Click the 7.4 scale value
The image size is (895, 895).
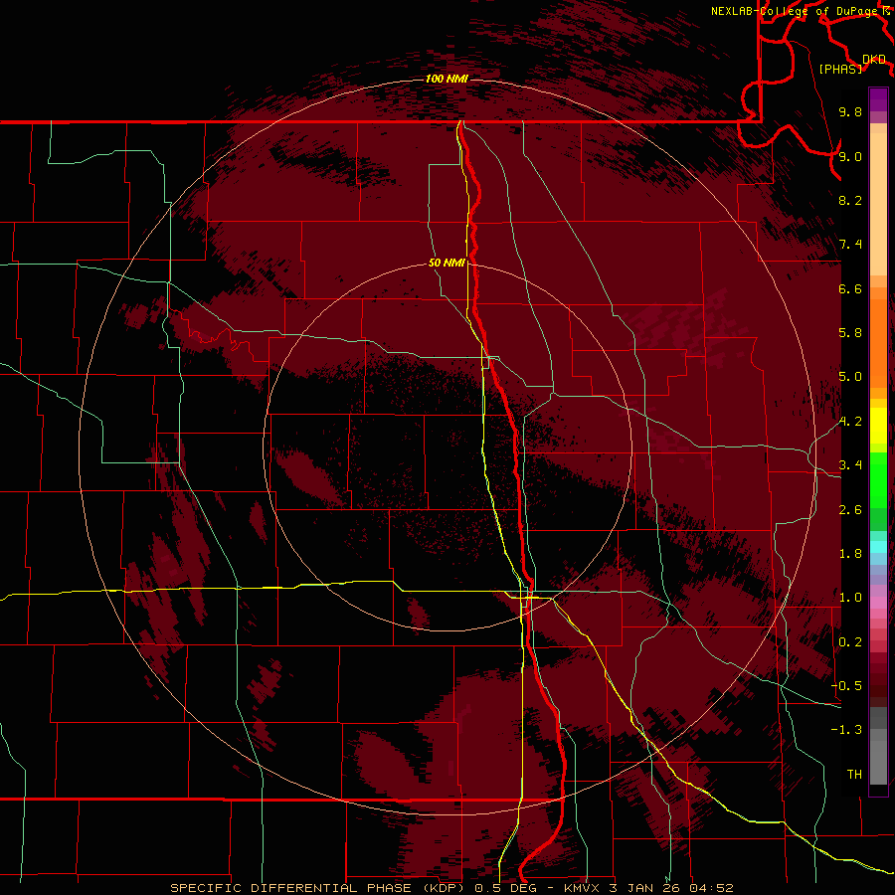[850, 245]
